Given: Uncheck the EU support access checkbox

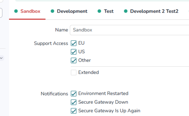Looking at the screenshot, I should coord(73,43).
